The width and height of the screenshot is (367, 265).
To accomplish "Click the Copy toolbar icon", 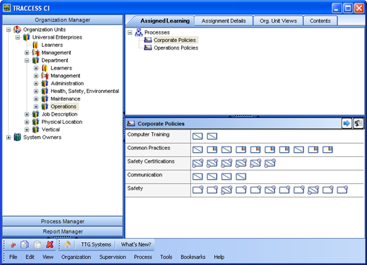I will click(x=25, y=244).
